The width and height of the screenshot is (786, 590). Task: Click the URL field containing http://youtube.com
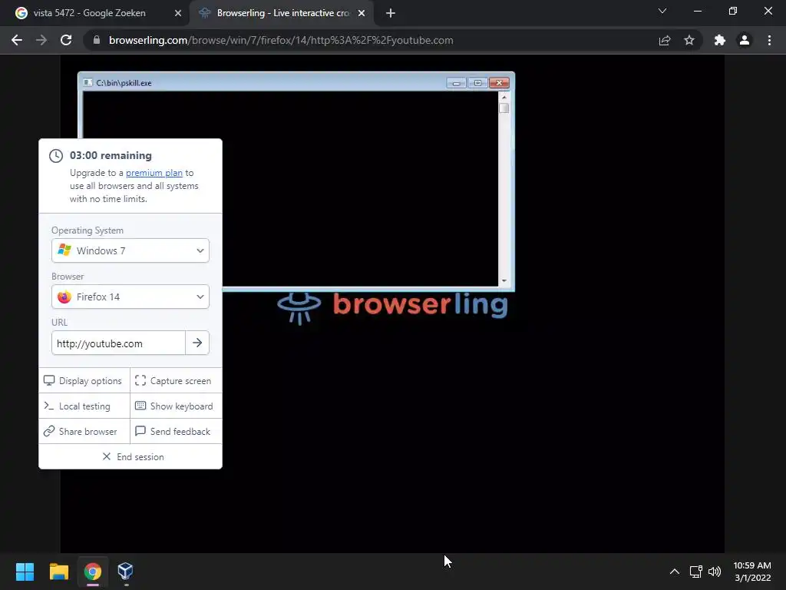[x=118, y=343]
